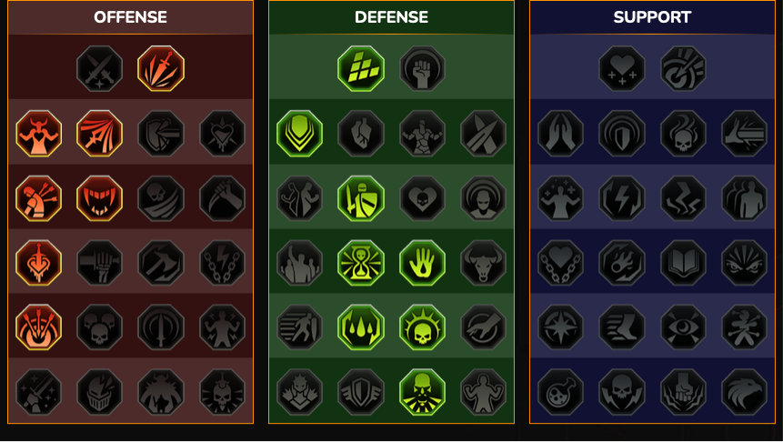Click the SUPPORT tree header
This screenshot has width=783, height=442.
point(652,17)
